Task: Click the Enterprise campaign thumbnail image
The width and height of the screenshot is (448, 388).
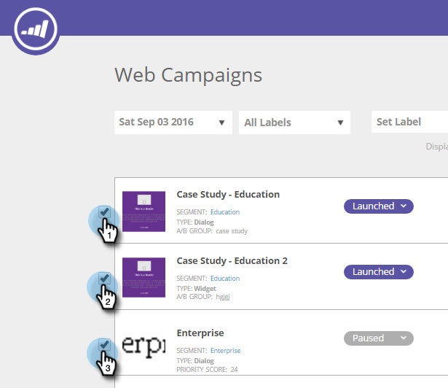Action: pos(144,346)
